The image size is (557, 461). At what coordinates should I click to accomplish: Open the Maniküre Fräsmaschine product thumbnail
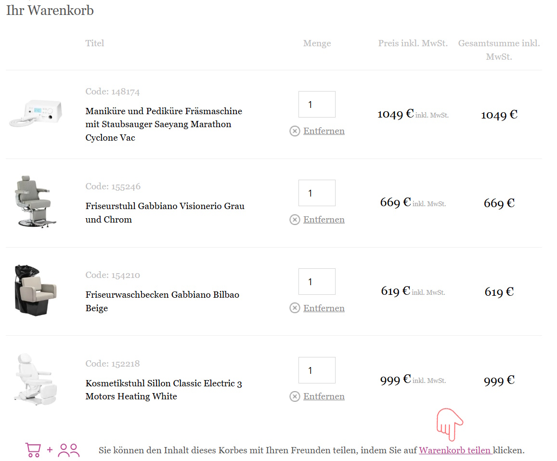click(36, 114)
